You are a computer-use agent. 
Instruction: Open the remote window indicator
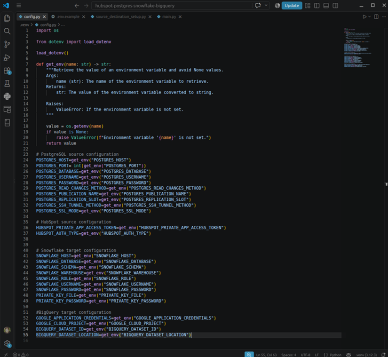6,354
